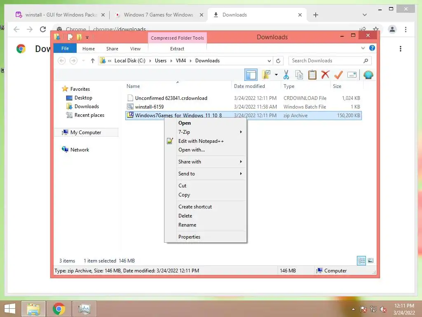The width and height of the screenshot is (422, 317).
Task: Open the View ribbon tab
Action: pyautogui.click(x=135, y=49)
